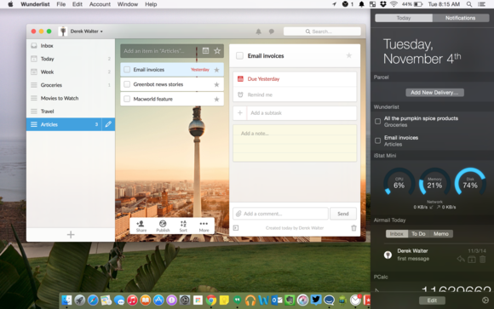The height and width of the screenshot is (309, 494).
Task: Click the Add a comment field
Action: 280,214
